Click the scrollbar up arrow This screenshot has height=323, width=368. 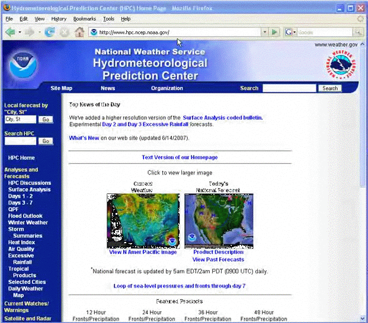363,44
